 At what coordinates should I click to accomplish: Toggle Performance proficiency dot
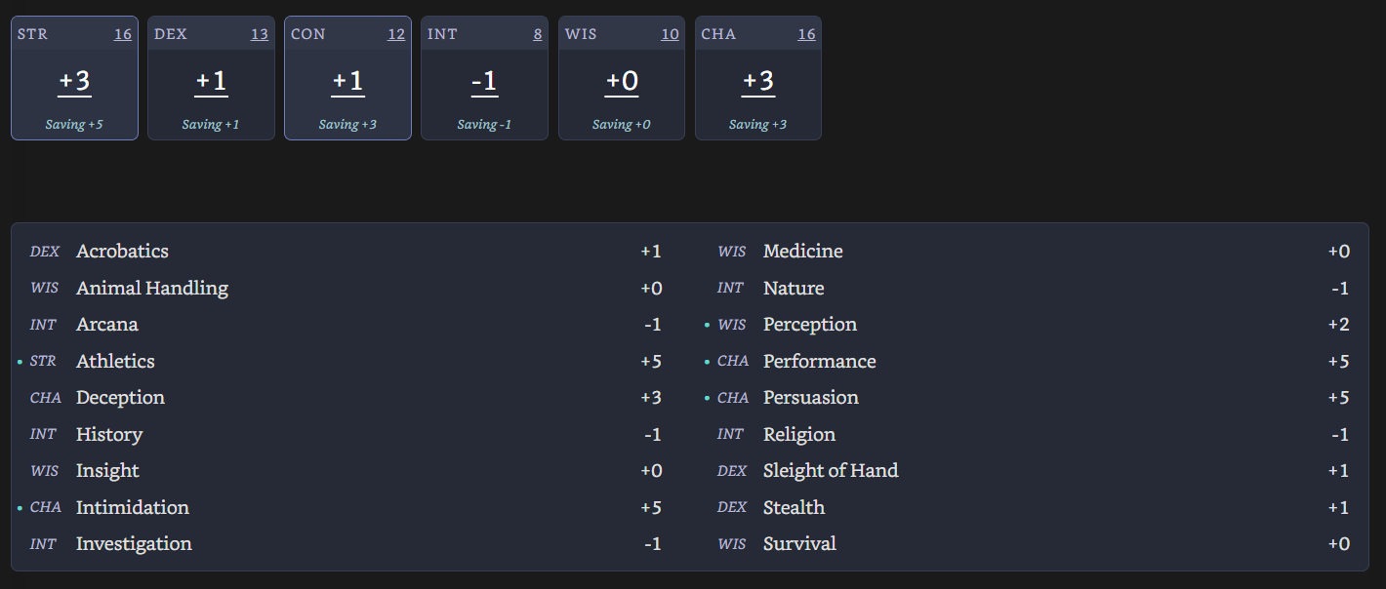pos(707,362)
